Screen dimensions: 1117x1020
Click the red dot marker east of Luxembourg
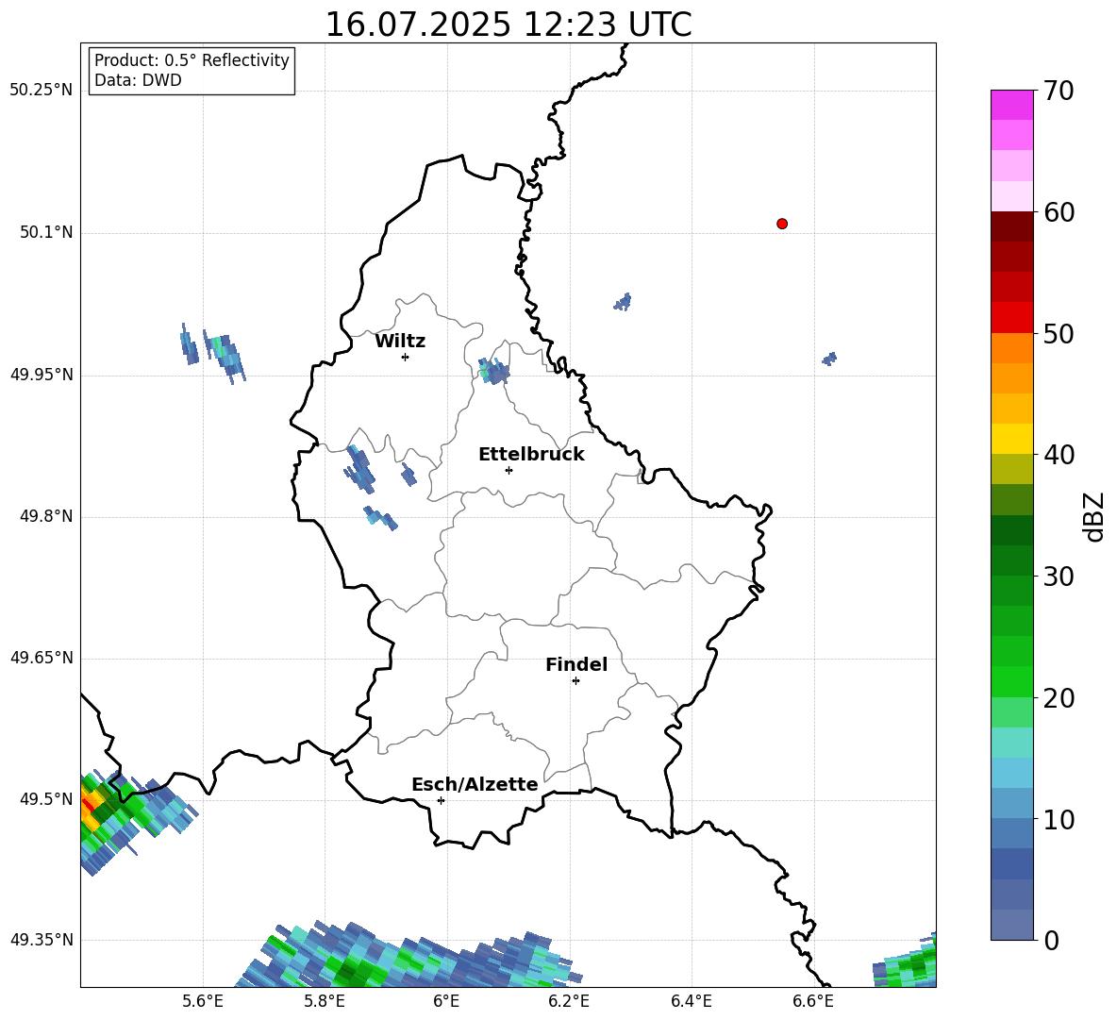tap(781, 224)
